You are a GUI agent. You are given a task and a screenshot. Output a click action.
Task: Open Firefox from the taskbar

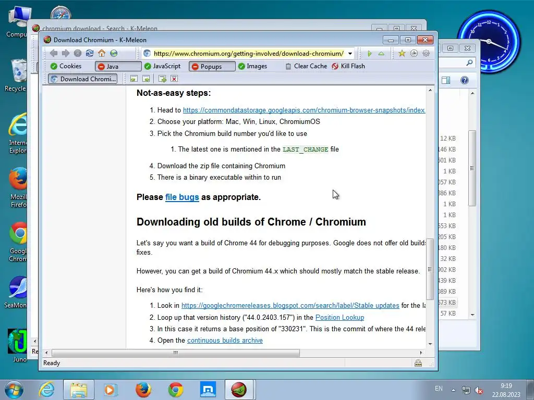pyautogui.click(x=143, y=390)
